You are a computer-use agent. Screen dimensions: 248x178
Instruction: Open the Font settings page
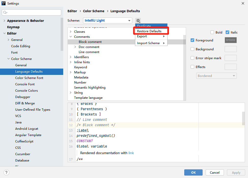tap(14, 52)
